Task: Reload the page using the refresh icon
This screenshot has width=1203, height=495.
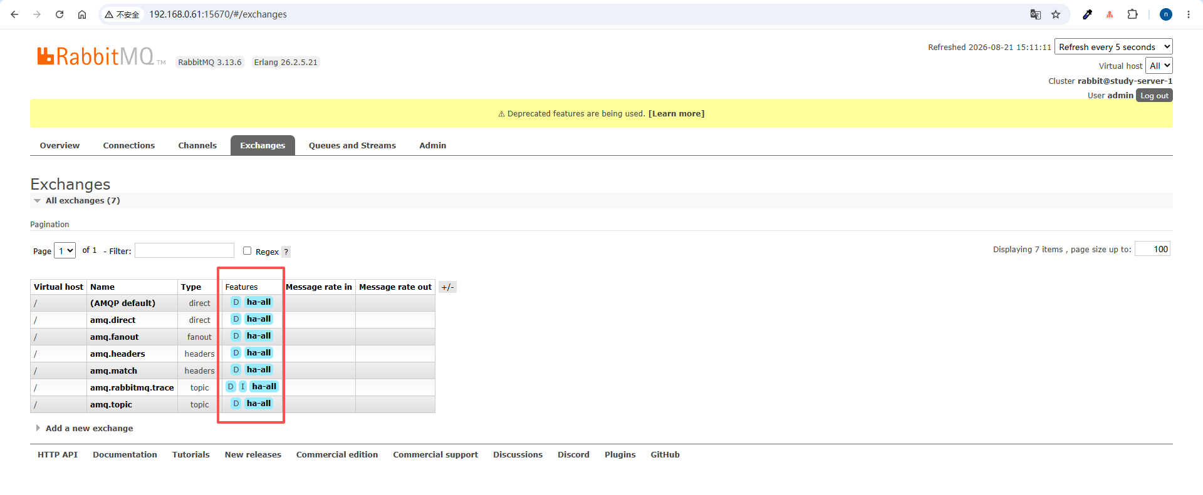Action: 60,14
